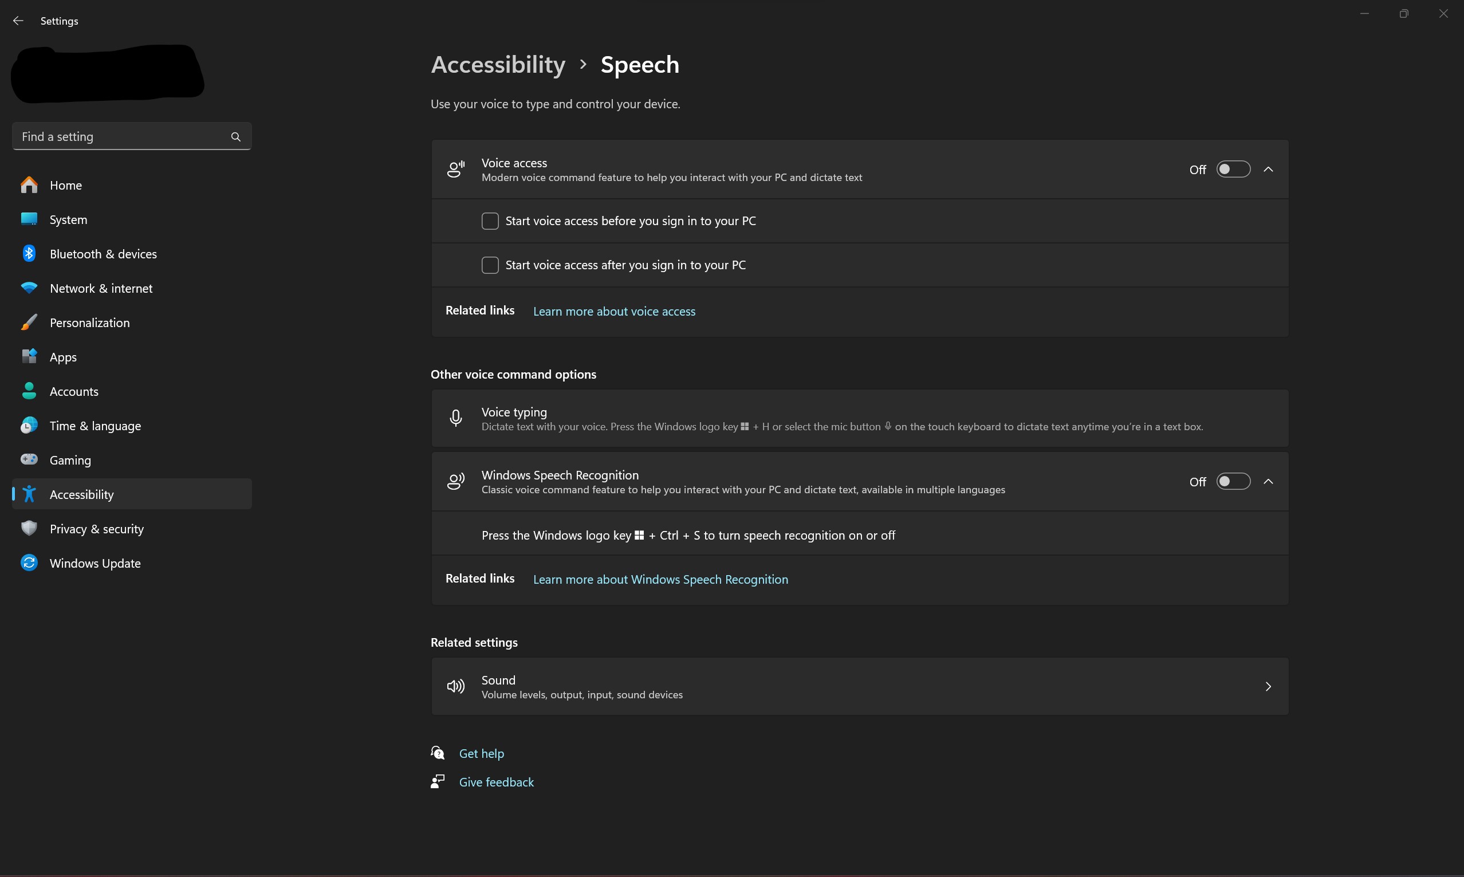1464x877 pixels.
Task: Toggle Windows Speech Recognition on or off
Action: (x=1233, y=481)
